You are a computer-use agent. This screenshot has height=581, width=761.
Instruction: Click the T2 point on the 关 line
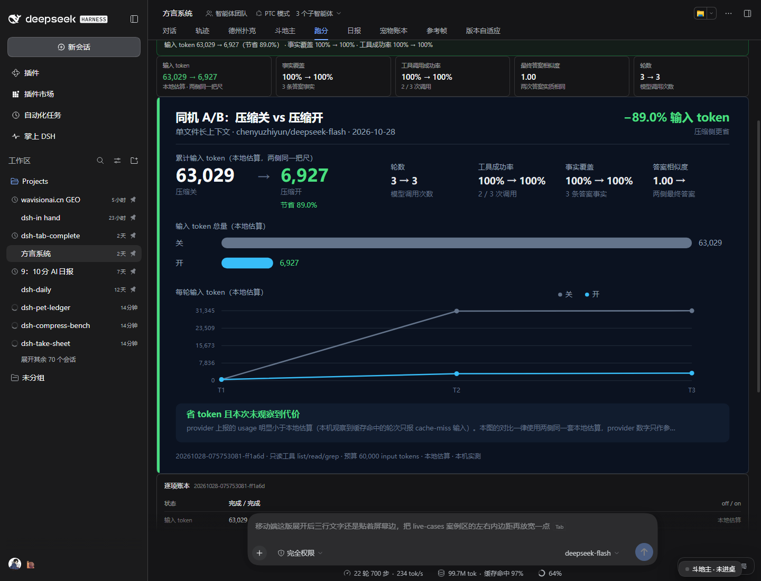pos(457,311)
